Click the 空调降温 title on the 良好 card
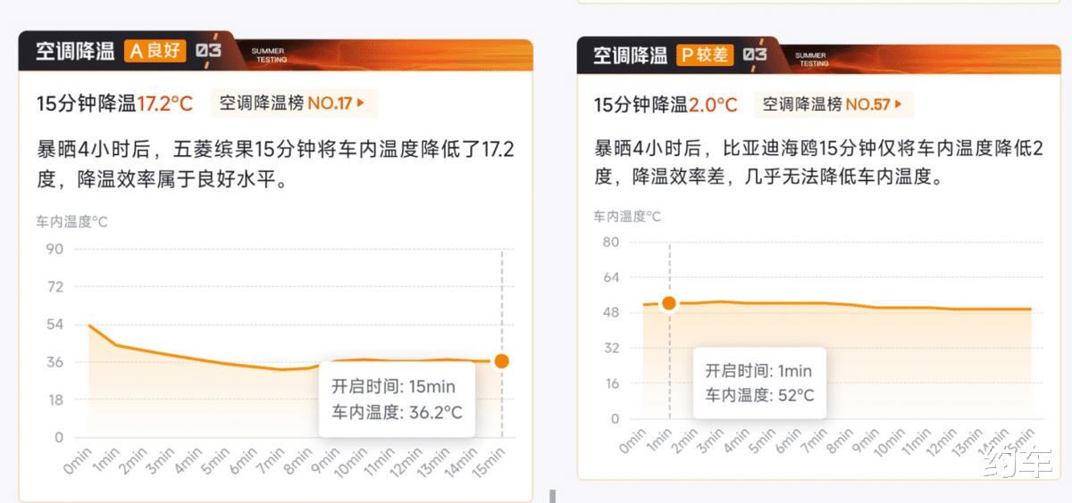The height and width of the screenshot is (503, 1072). pyautogui.click(x=75, y=51)
